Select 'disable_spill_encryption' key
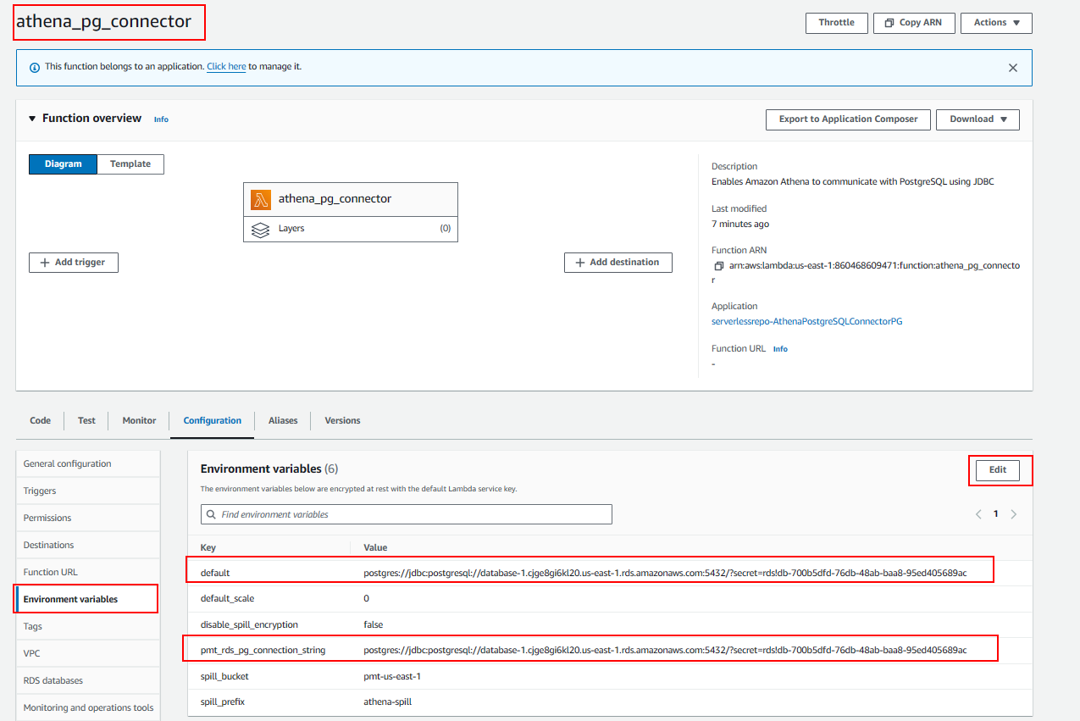This screenshot has width=1080, height=721. point(249,624)
